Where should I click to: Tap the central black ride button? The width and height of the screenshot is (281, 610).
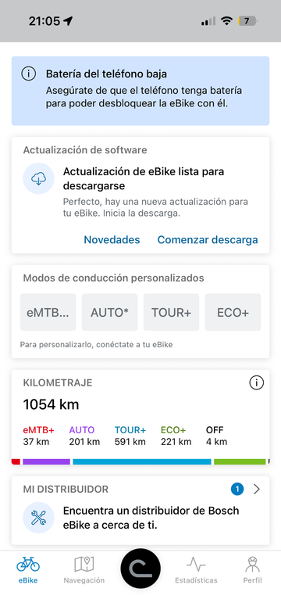coord(140,569)
